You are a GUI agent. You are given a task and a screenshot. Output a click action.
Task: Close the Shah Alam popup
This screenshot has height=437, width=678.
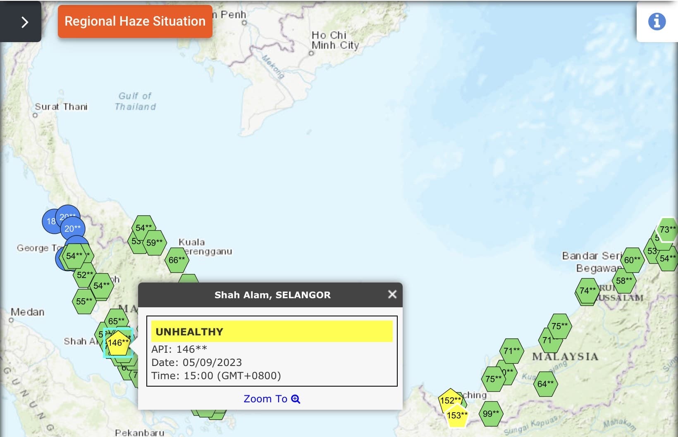(392, 294)
